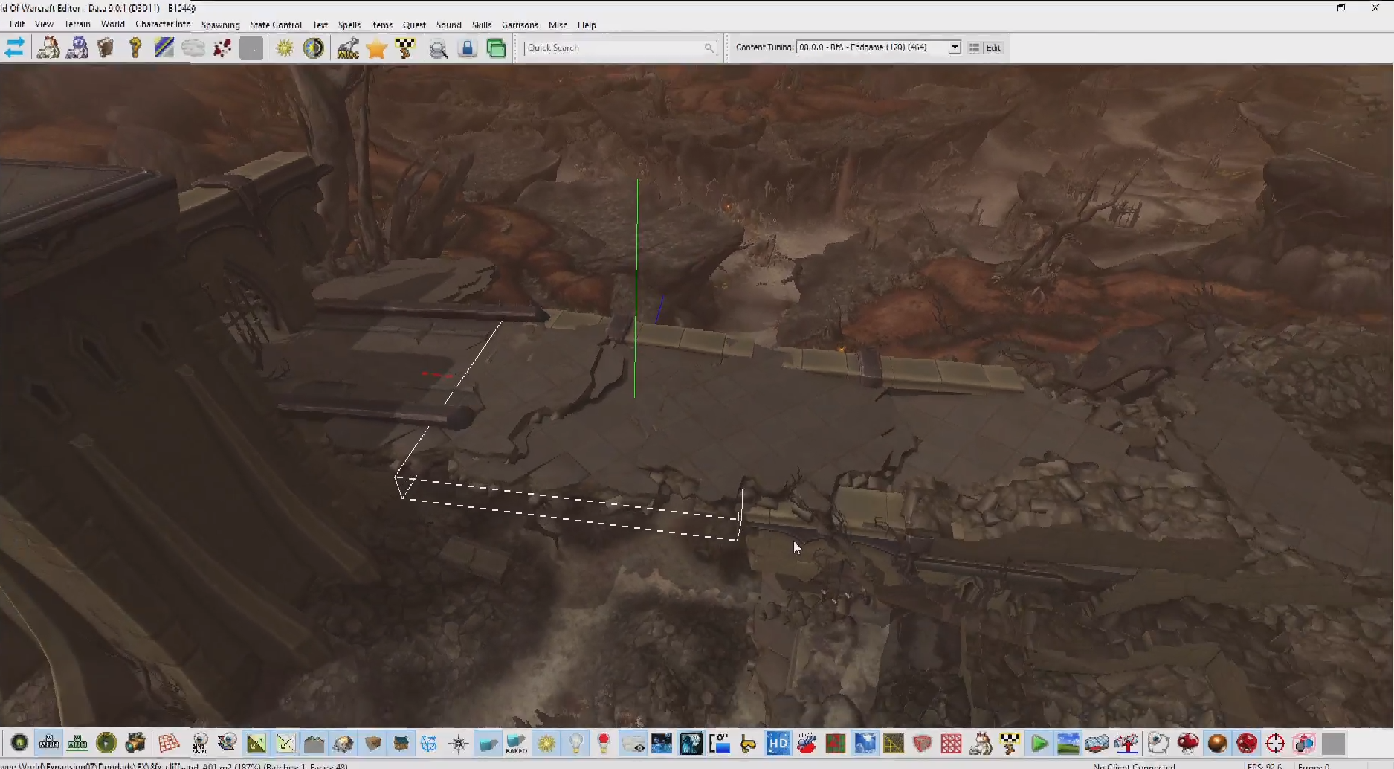Click the status text reading No Client Connected
1394x769 pixels.
click(x=1134, y=765)
